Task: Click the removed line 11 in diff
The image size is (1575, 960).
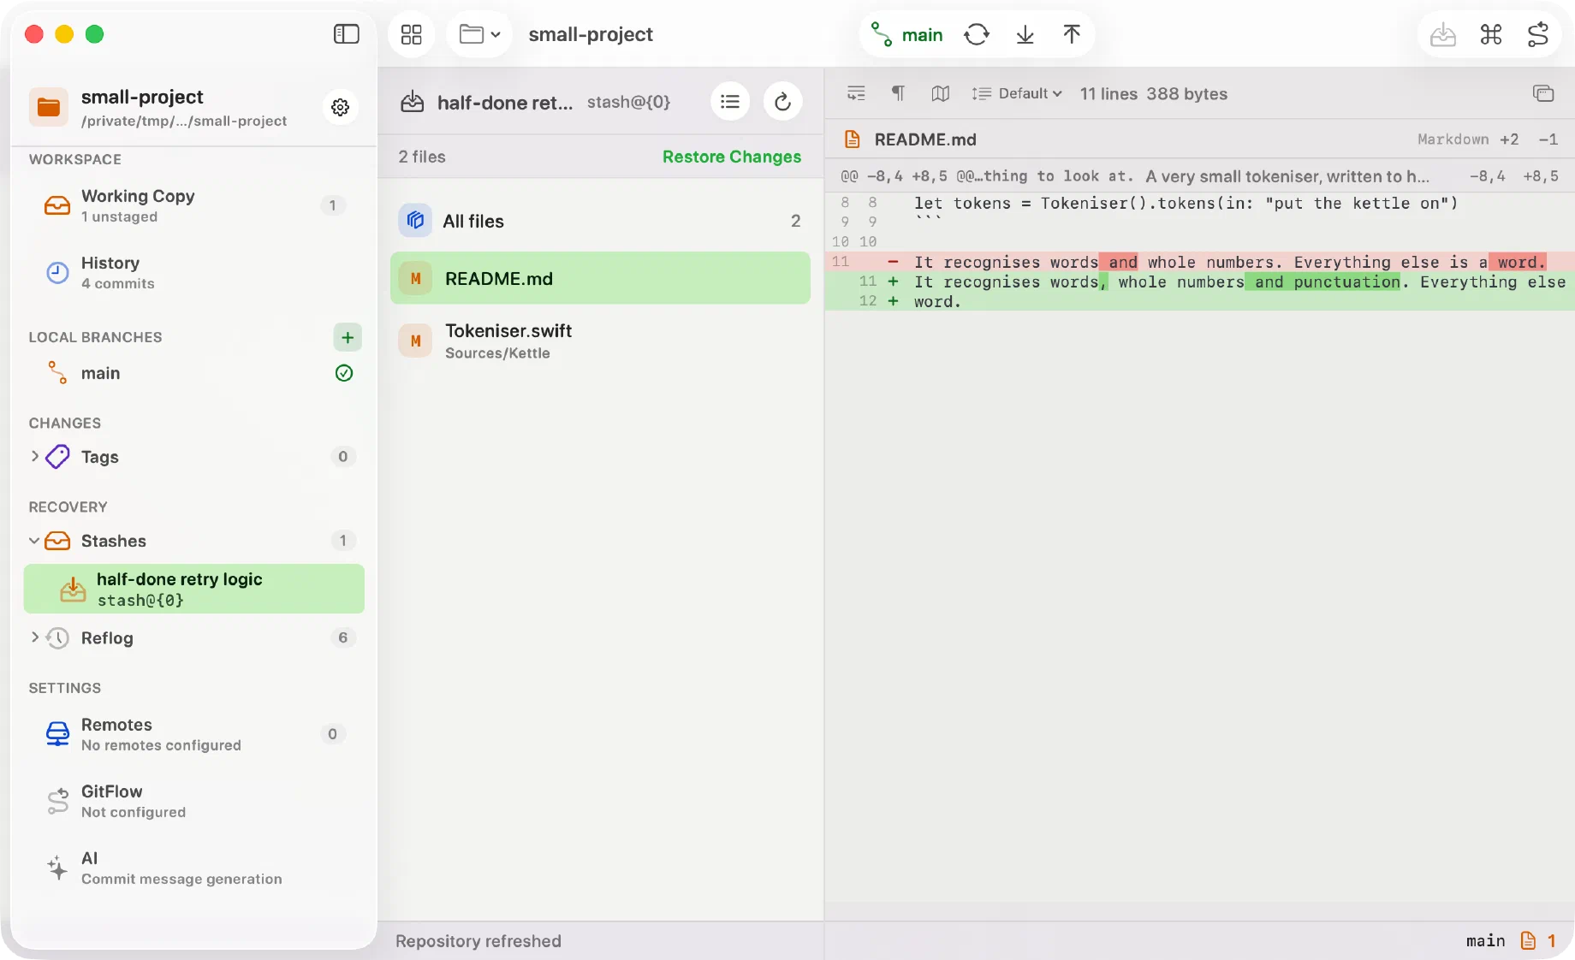Action: click(1198, 262)
